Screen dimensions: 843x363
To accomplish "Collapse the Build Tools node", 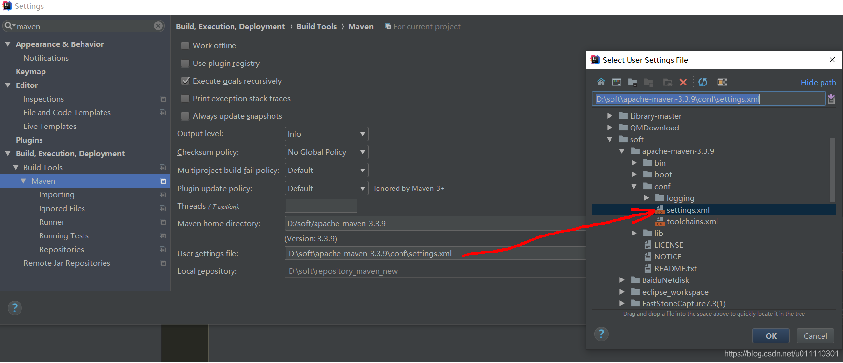I will click(x=16, y=167).
